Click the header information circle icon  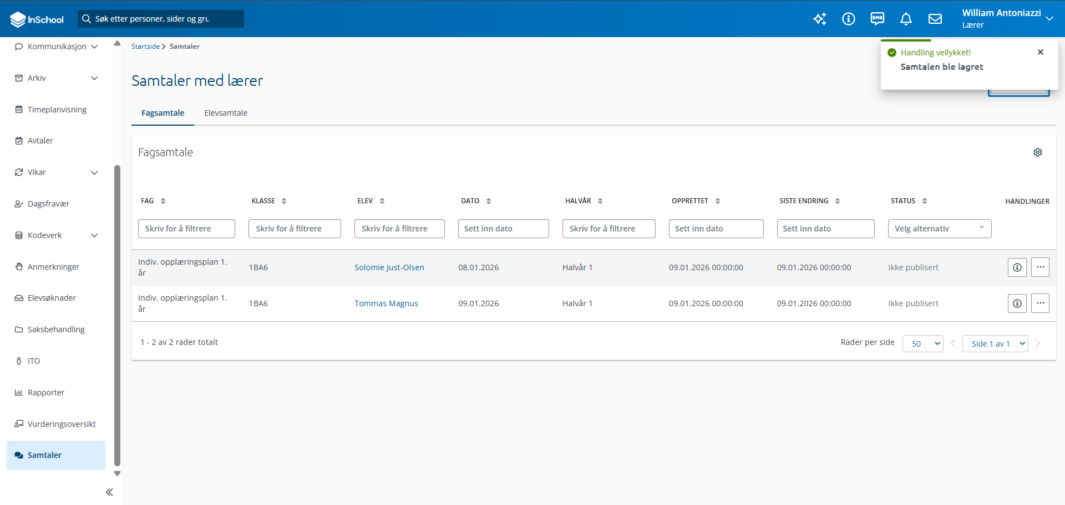849,19
